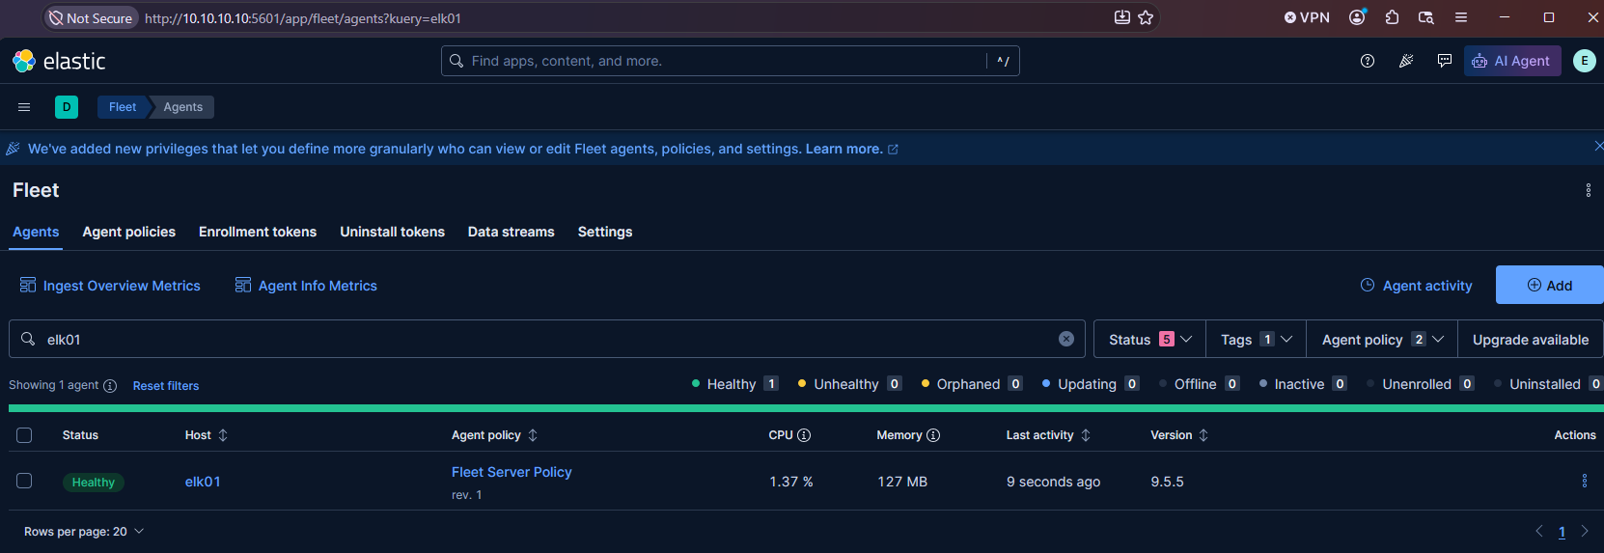
Task: Click browser bookmark star icon
Action: click(1146, 17)
